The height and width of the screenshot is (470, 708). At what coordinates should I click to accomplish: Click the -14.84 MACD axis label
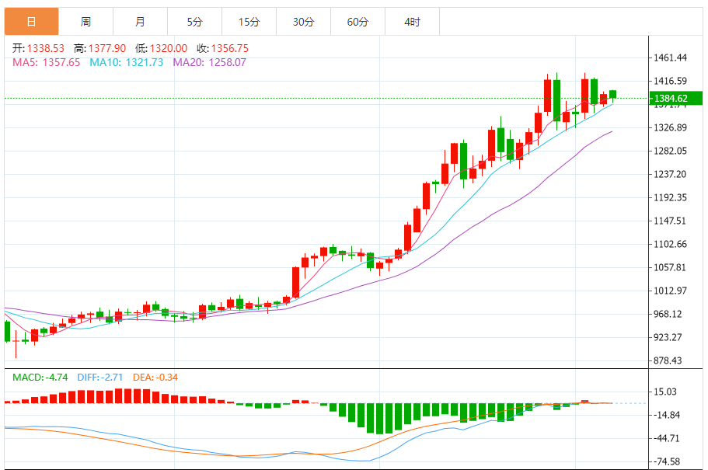coord(667,415)
